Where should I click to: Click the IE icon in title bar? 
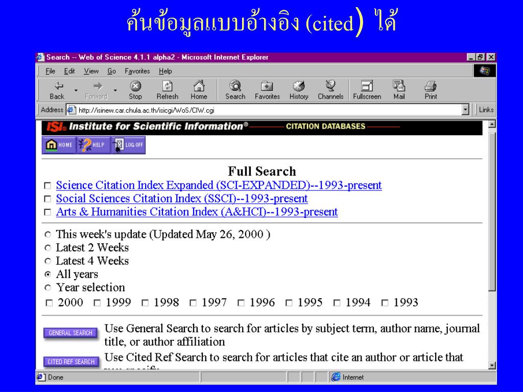[x=40, y=57]
